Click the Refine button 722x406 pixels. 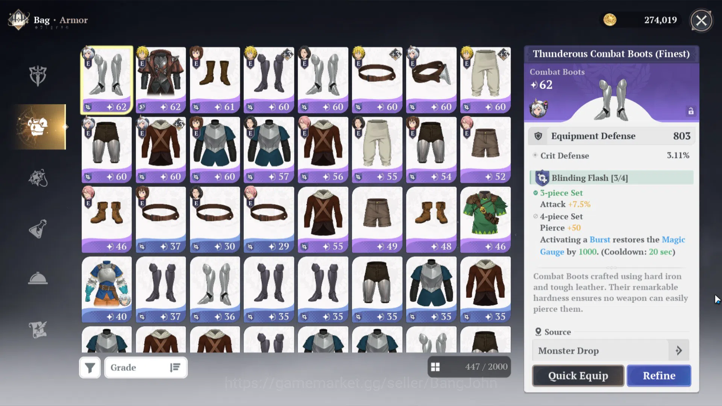point(659,376)
